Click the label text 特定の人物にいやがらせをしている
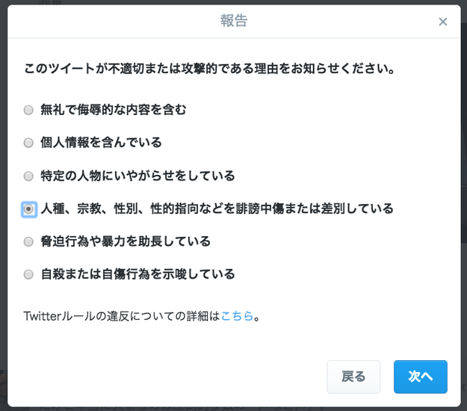This screenshot has height=411, width=467. [138, 176]
